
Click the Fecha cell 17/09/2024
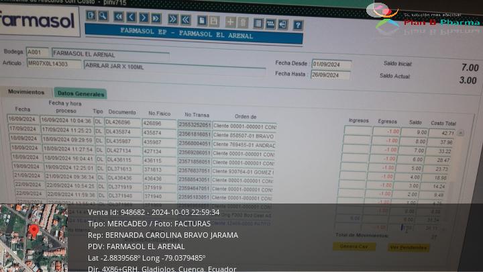click(x=24, y=128)
